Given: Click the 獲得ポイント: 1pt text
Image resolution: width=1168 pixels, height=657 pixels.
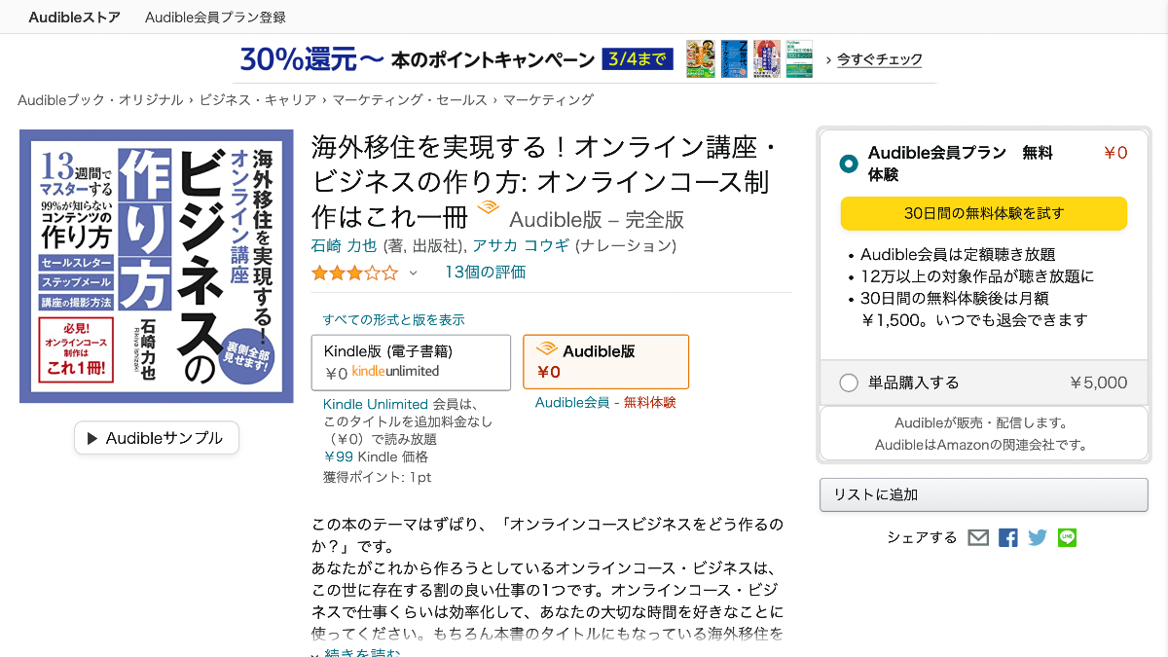Looking at the screenshot, I should coord(378,477).
